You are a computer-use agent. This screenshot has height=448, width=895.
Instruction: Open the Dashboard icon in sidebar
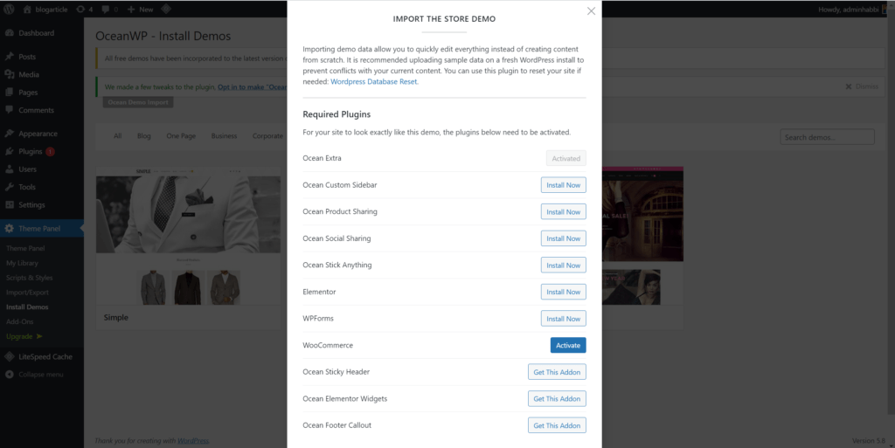coord(9,33)
